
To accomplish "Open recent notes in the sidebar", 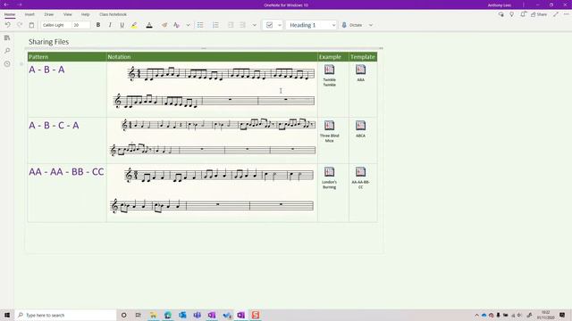I will click(7, 63).
